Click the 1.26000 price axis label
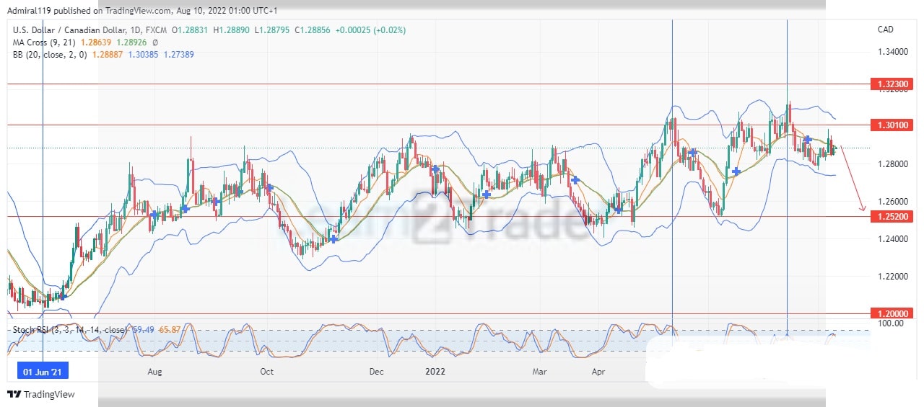Screen dimensions: 924x407 892,202
